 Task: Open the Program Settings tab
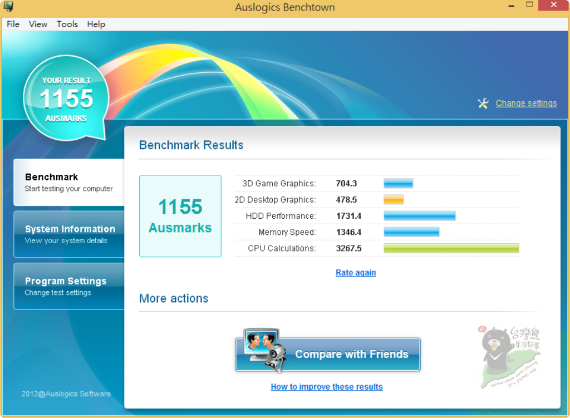click(69, 286)
